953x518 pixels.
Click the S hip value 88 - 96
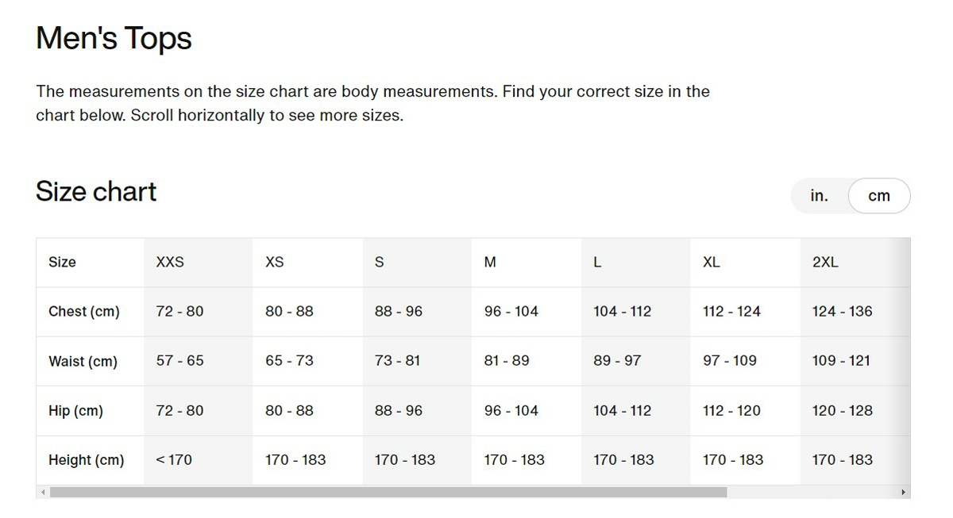point(399,411)
